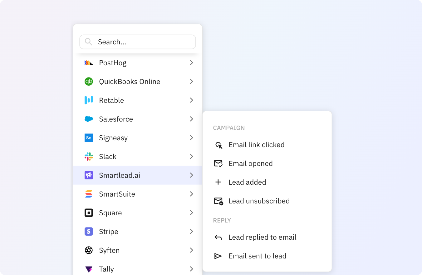Click the Slack logo icon
This screenshot has height=275, width=422.
(89, 157)
